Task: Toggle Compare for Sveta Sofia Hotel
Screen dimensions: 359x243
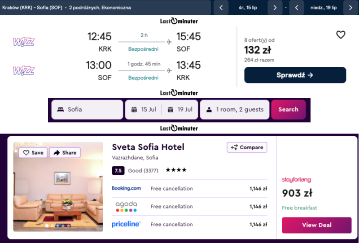Action: (x=247, y=148)
